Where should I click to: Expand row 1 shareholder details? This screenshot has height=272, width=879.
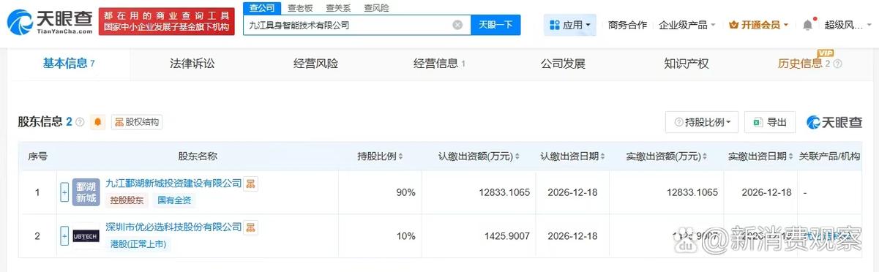64,192
